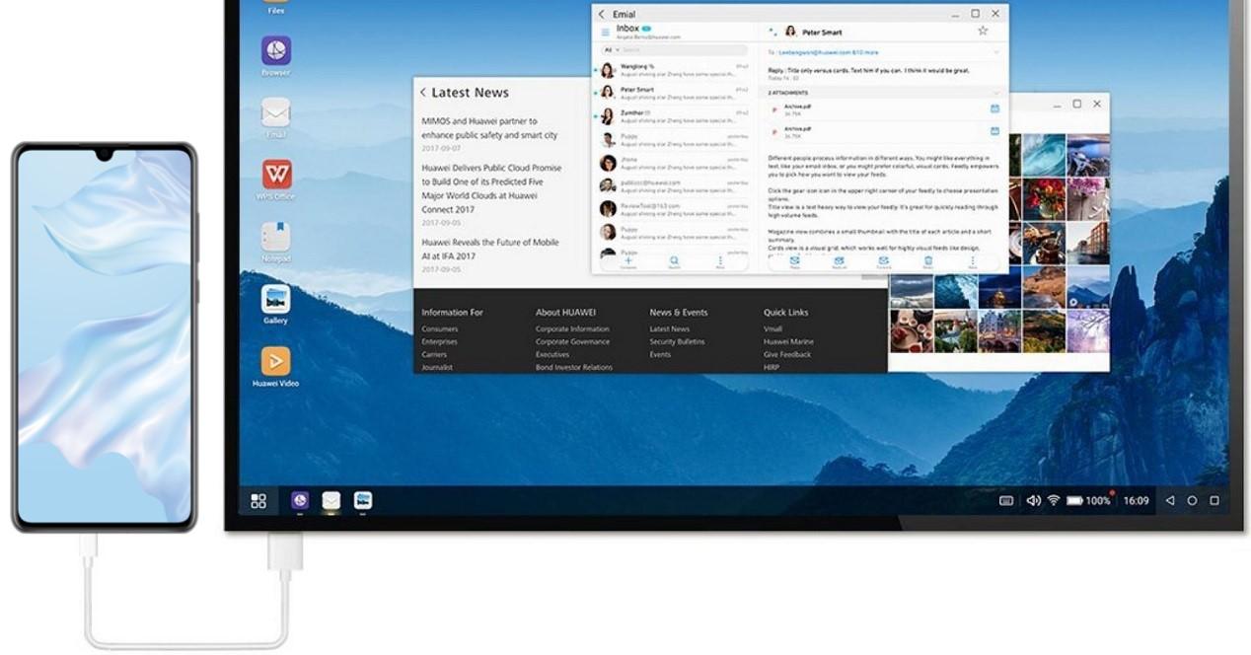Click the Events footer link
The height and width of the screenshot is (655, 1251).
click(x=660, y=354)
